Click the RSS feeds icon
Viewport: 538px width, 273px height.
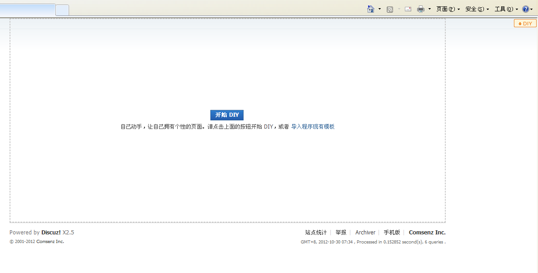click(x=390, y=9)
